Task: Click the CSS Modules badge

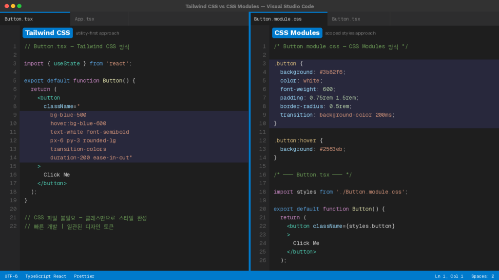Action: coord(297,33)
